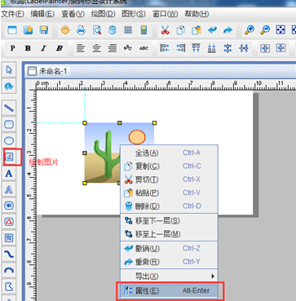Align text center icon
296x301 pixels.
tap(96, 48)
